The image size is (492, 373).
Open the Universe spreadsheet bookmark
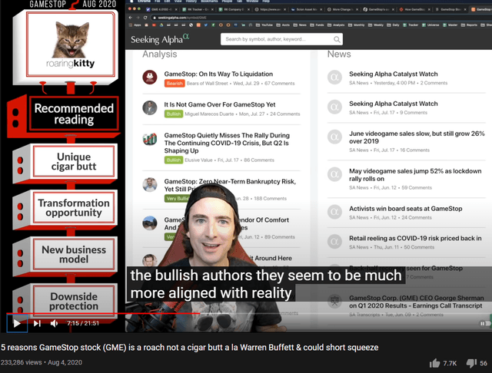(x=430, y=25)
